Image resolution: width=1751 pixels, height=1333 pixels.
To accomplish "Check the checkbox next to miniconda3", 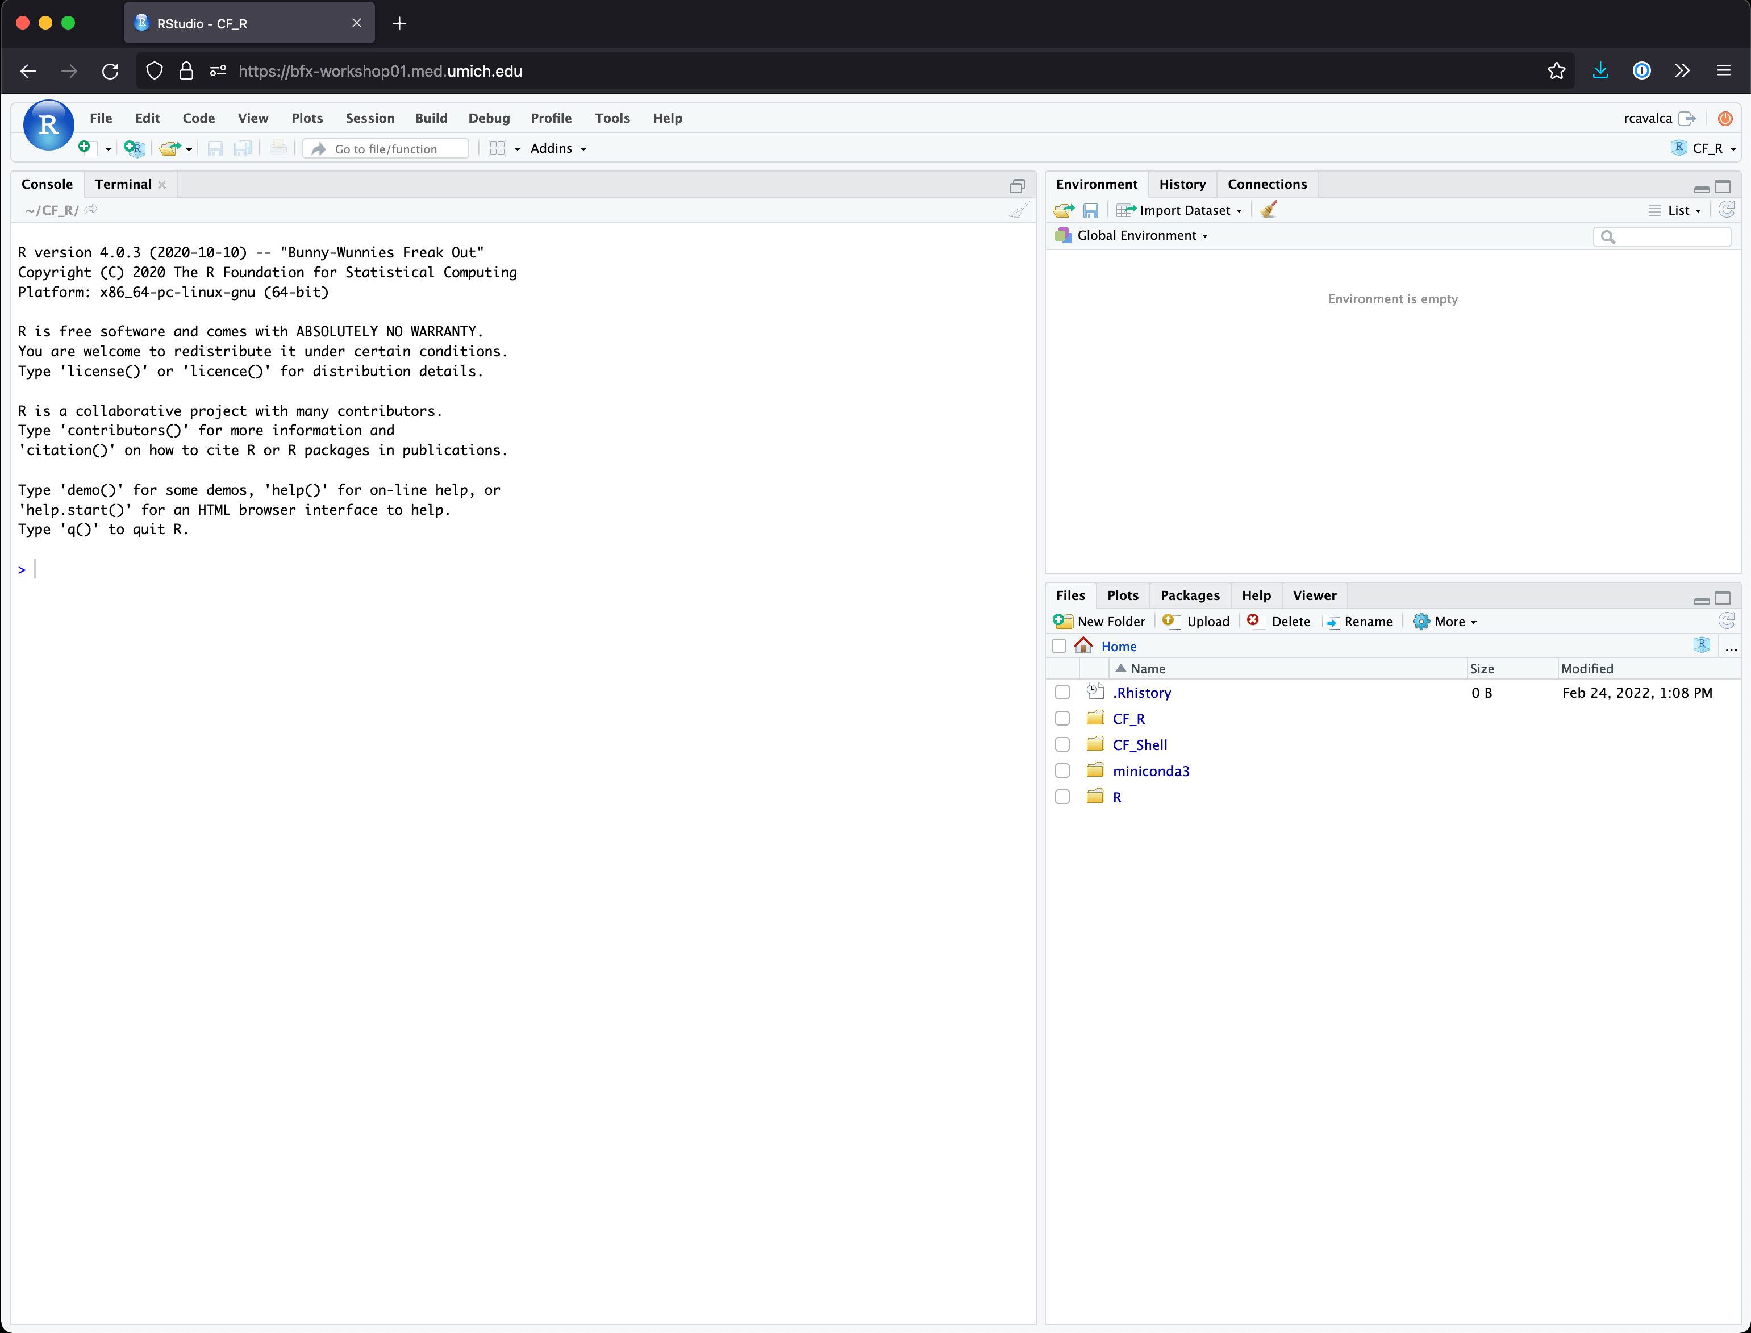I will (1062, 770).
